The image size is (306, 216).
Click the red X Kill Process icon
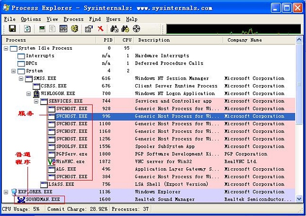pyautogui.click(x=100, y=29)
